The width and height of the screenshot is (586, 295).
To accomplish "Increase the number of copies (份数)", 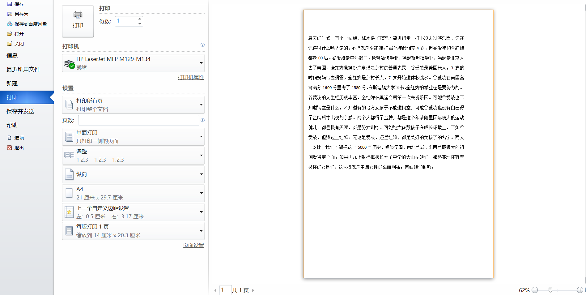I will pos(140,19).
